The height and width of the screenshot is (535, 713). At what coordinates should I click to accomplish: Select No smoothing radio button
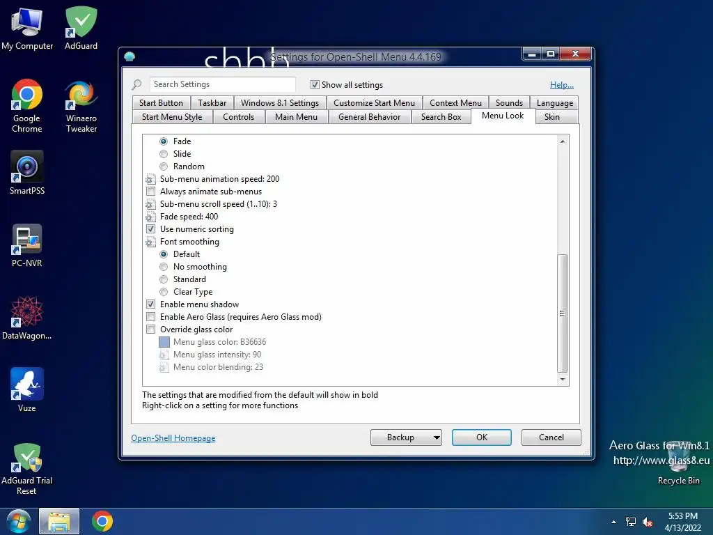pyautogui.click(x=164, y=267)
